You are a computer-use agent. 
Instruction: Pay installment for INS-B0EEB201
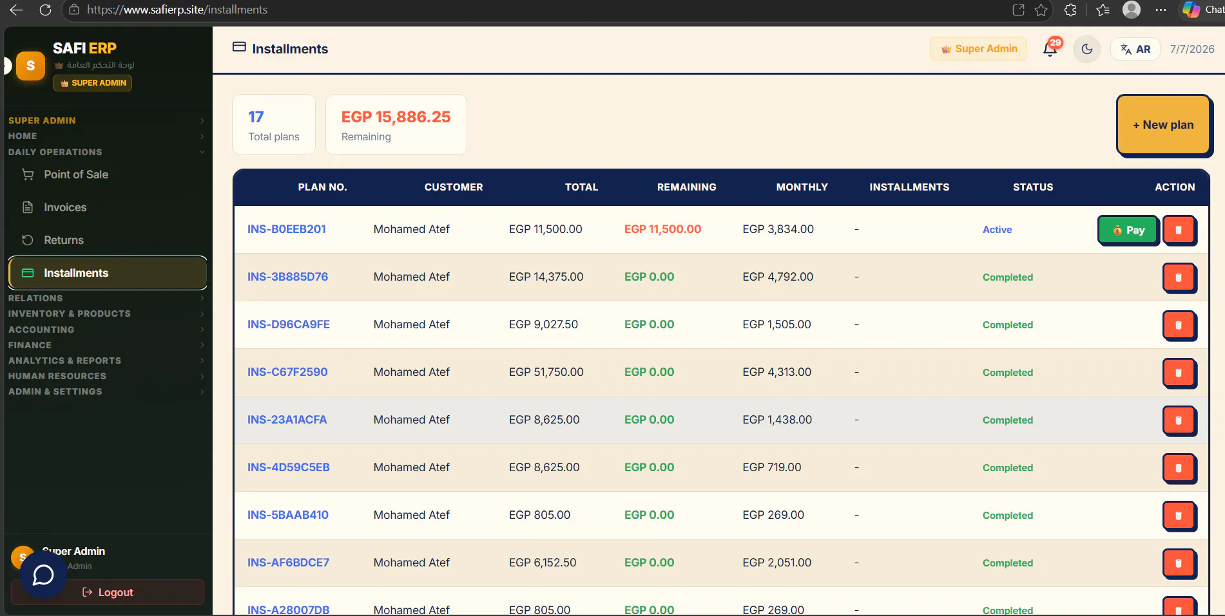tap(1128, 230)
